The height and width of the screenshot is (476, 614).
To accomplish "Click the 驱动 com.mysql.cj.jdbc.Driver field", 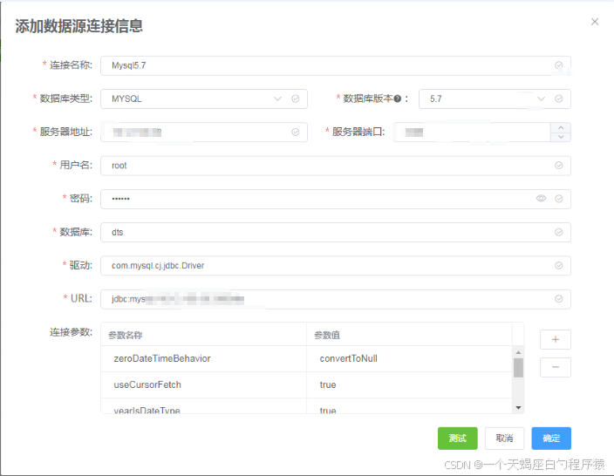I will pyautogui.click(x=335, y=265).
